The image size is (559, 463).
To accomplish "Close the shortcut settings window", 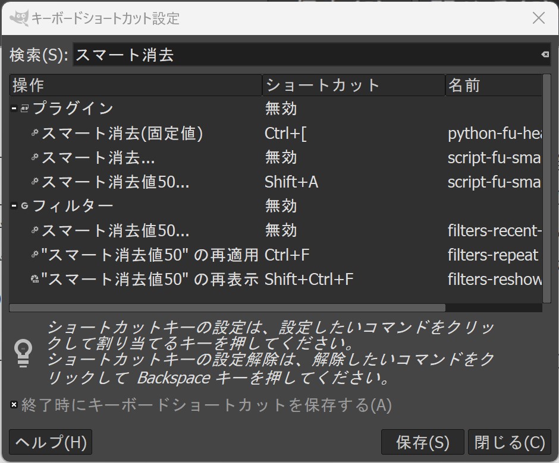I will (x=539, y=18).
